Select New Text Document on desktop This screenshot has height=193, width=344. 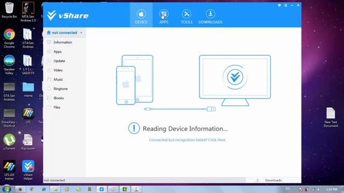point(331,117)
